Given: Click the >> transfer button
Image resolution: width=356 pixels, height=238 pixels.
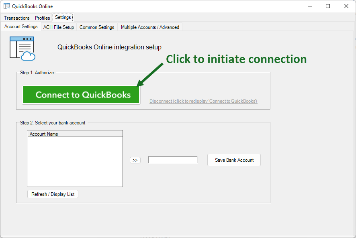Looking at the screenshot, I should pyautogui.click(x=135, y=160).
